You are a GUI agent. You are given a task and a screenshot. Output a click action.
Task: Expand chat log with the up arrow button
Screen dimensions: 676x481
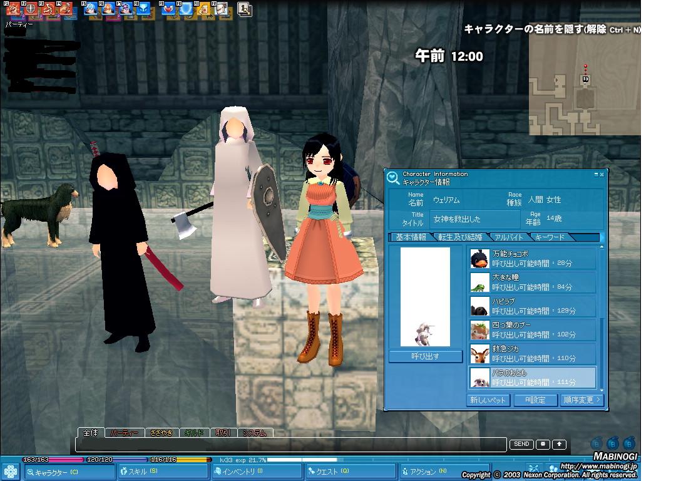559,445
